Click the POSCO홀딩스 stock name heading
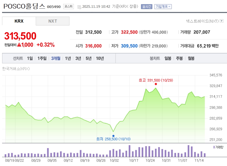 click(24, 6)
